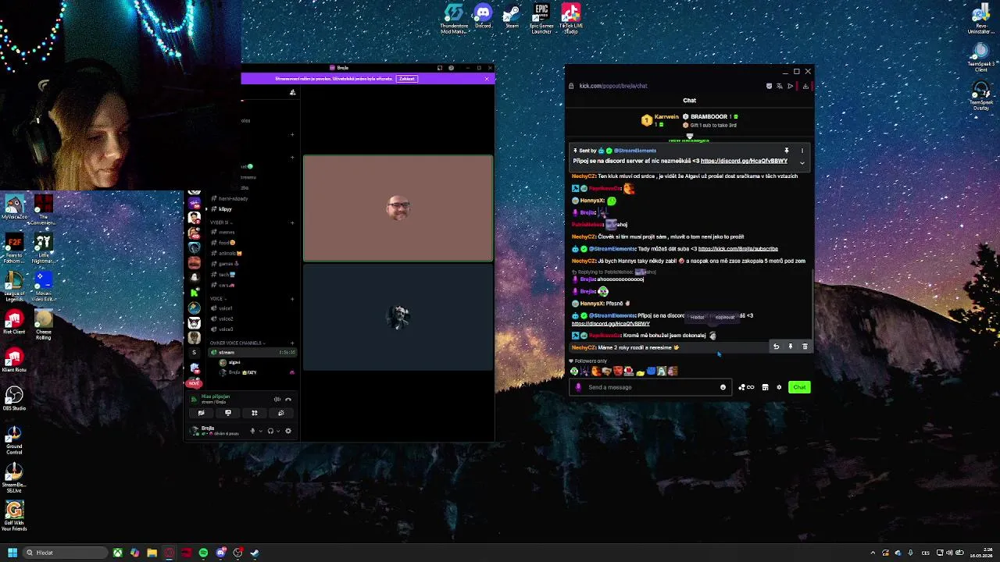
Task: Select bottom video tile in Discord call
Action: pos(398,317)
